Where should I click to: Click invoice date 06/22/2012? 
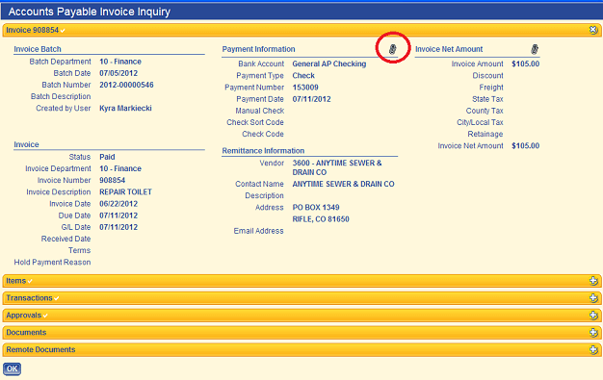coord(118,204)
